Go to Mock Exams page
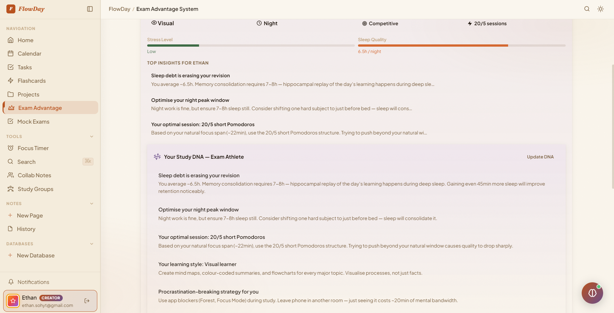The image size is (614, 313). pos(33,122)
